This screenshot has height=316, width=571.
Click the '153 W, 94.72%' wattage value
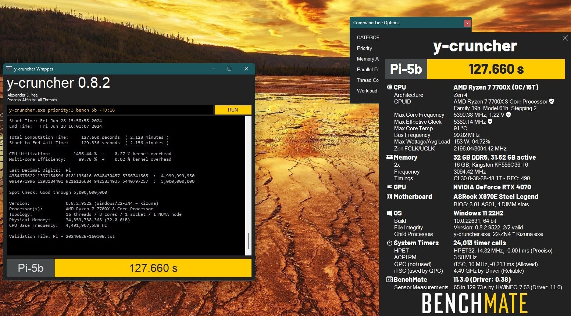(472, 142)
